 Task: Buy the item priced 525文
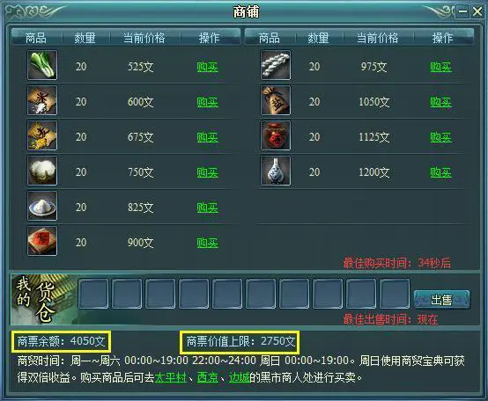click(x=208, y=67)
